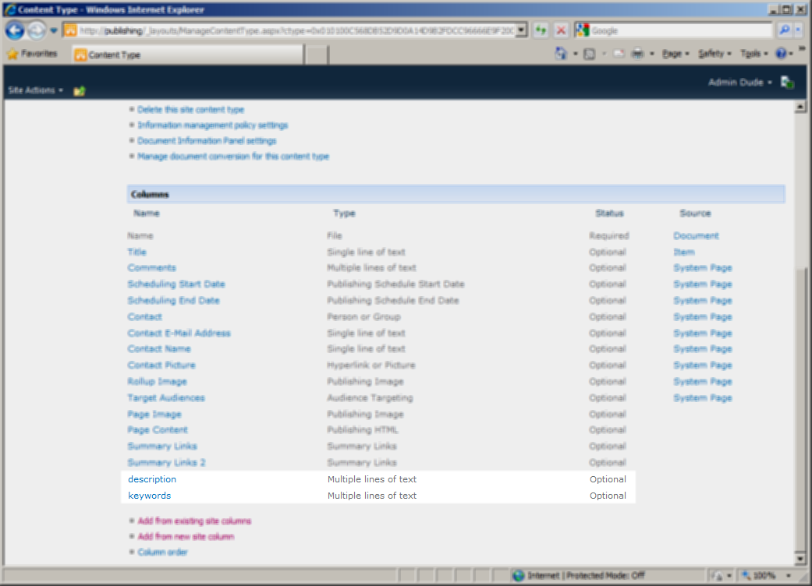Open the Tools menu
The height and width of the screenshot is (586, 812).
pyautogui.click(x=753, y=53)
